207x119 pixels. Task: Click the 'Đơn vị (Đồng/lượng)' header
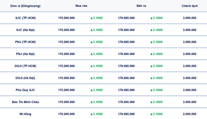(26, 6)
